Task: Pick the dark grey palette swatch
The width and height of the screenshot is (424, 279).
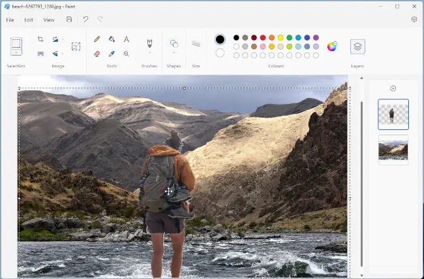Action: coord(245,38)
